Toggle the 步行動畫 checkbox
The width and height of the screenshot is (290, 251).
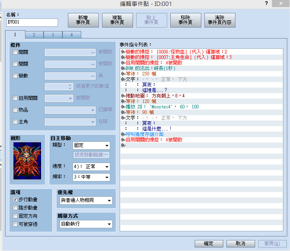pyautogui.click(x=15, y=200)
